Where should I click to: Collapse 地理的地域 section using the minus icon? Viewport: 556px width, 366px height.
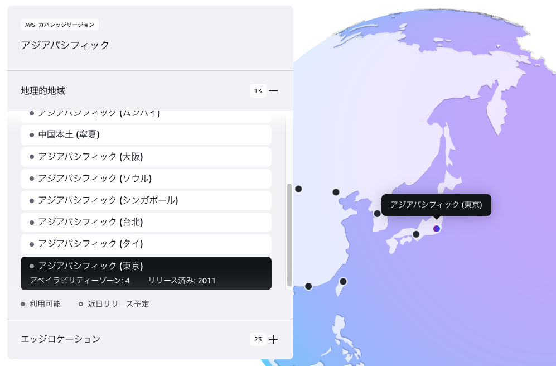273,91
